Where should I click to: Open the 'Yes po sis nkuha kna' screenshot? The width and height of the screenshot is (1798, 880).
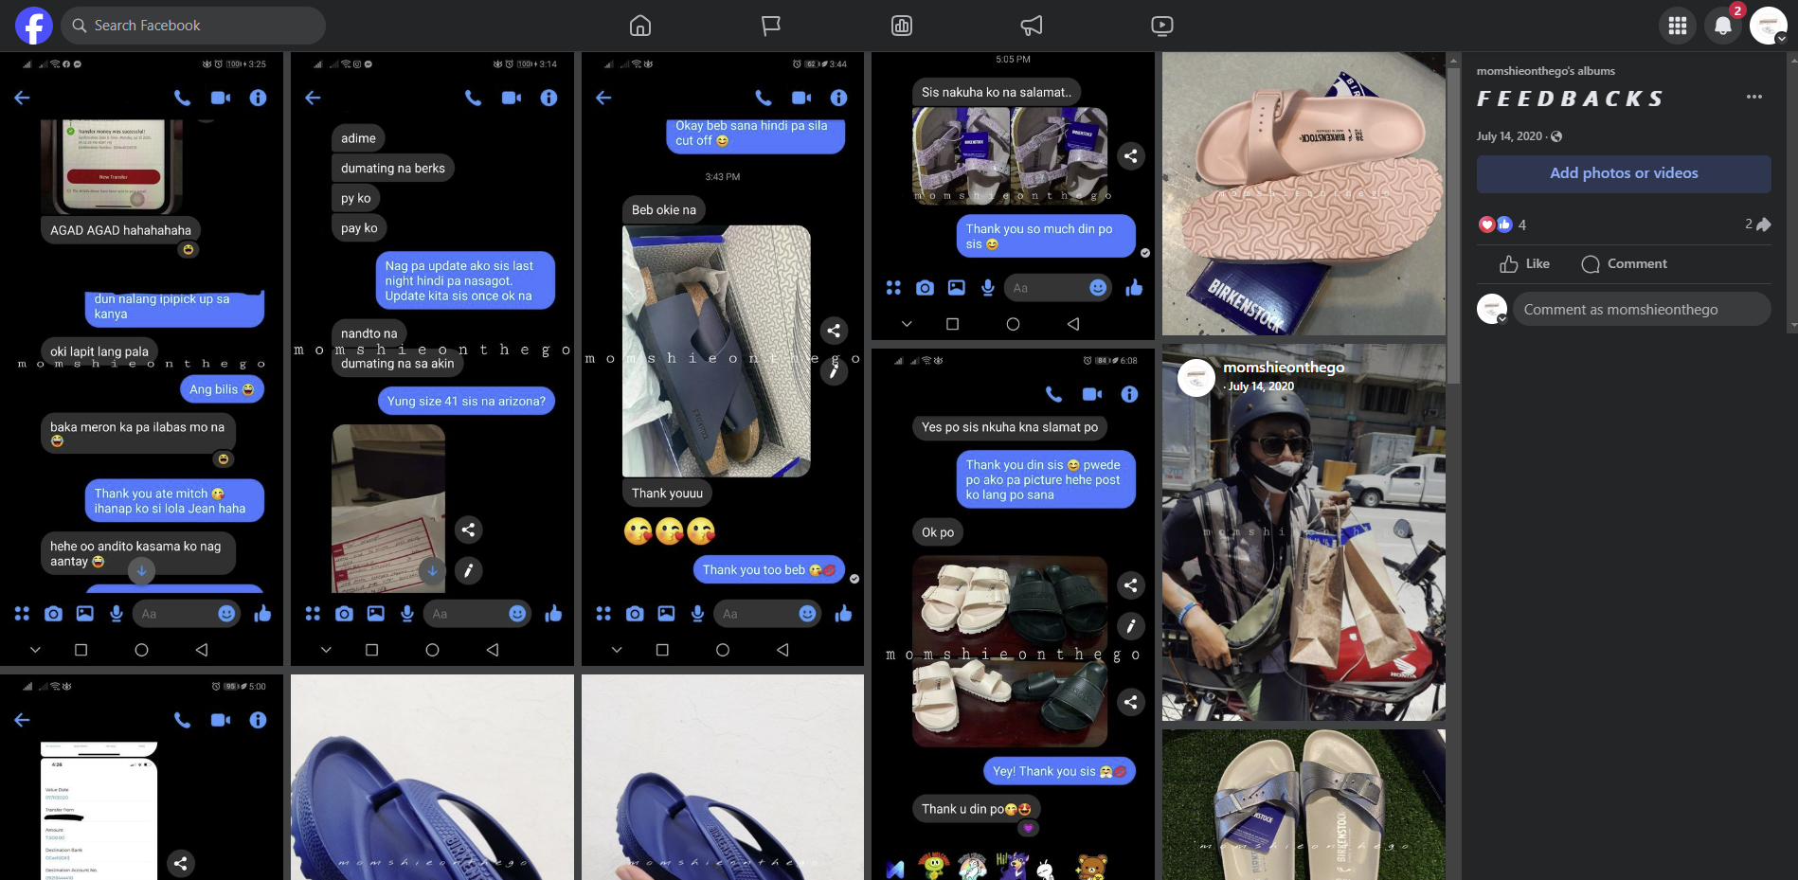(x=1013, y=615)
